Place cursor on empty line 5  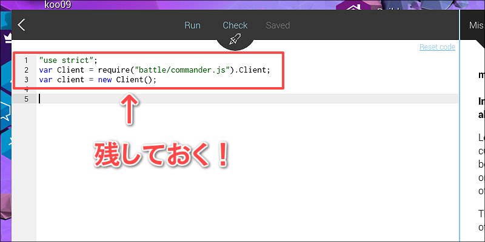coord(247,99)
